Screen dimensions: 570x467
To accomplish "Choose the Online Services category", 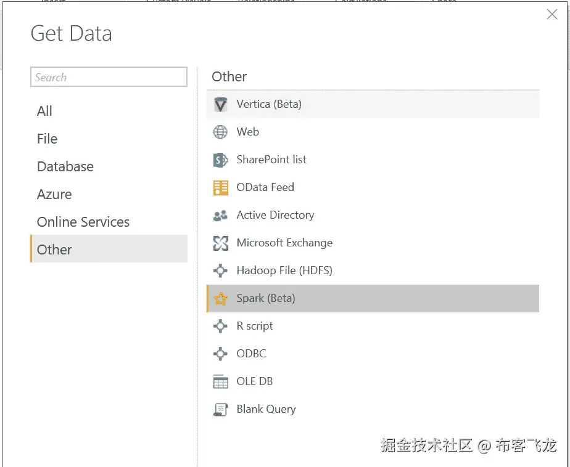I will (x=83, y=222).
